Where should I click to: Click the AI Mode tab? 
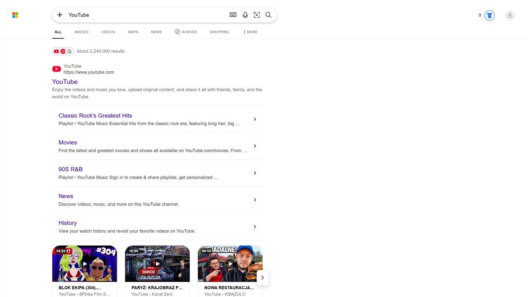click(186, 32)
